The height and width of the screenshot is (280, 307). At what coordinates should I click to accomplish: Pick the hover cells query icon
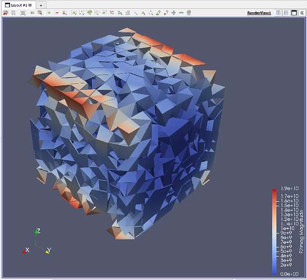158,13
